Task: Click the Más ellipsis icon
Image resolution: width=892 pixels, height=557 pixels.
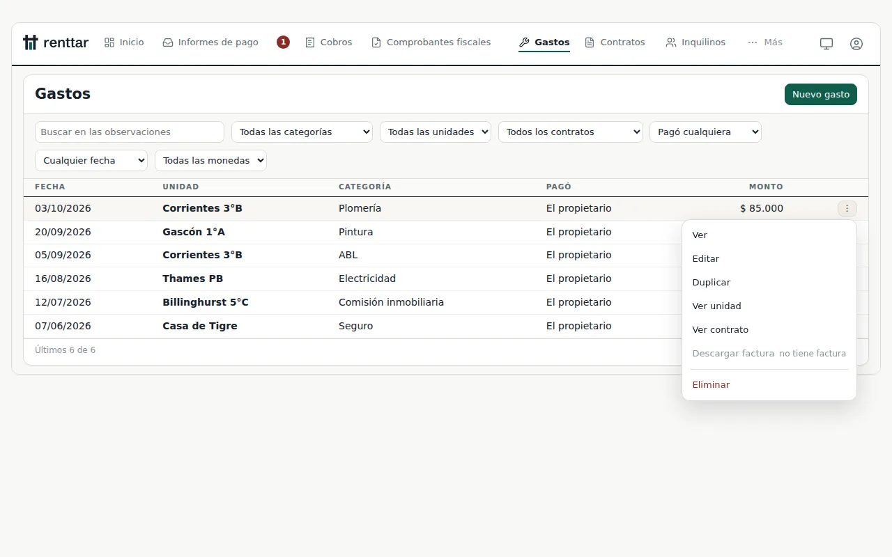Action: point(753,42)
